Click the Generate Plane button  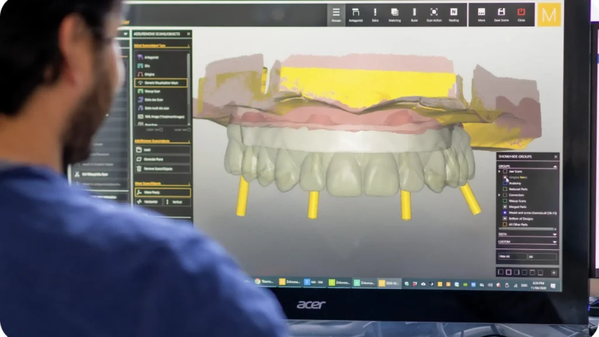[162, 159]
